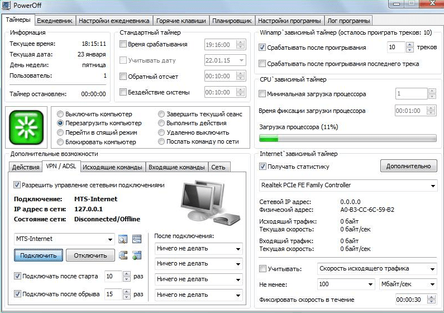
Task: Click the Дополнительно button
Action: (x=408, y=166)
